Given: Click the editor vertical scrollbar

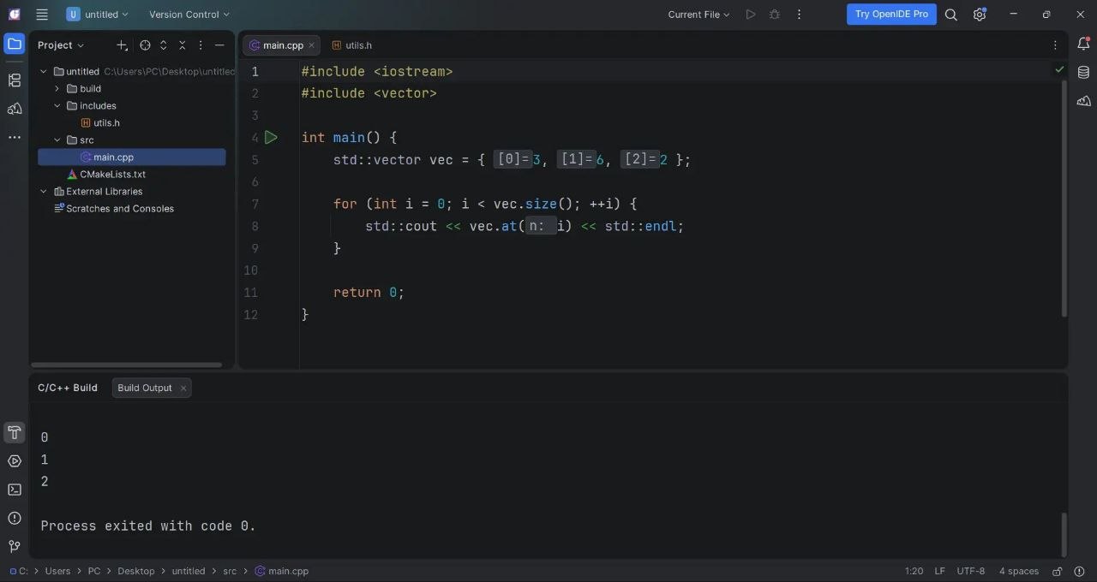Looking at the screenshot, I should click(1064, 199).
